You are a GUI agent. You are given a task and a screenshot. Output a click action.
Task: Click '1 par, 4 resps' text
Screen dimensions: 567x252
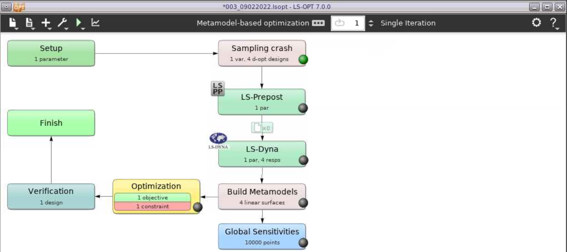pos(262,160)
